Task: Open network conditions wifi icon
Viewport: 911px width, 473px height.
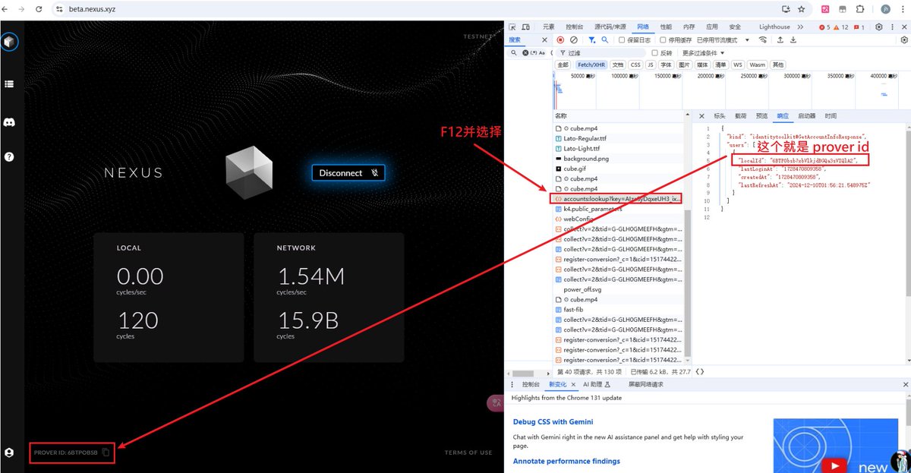Action: [762, 39]
